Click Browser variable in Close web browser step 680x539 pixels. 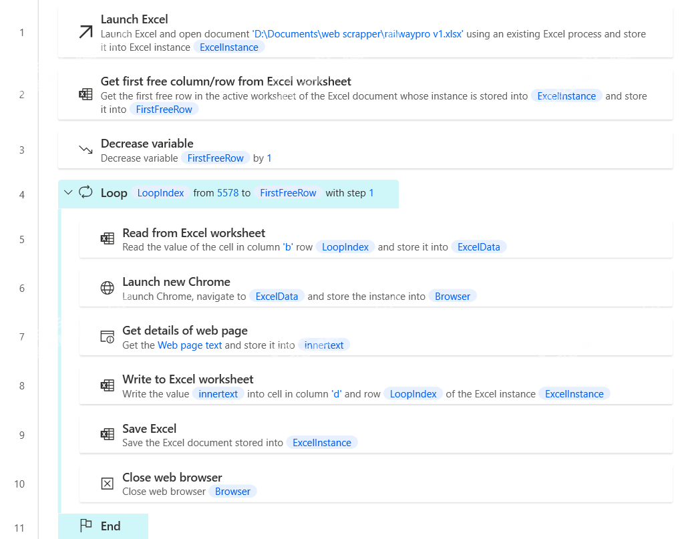pos(233,492)
